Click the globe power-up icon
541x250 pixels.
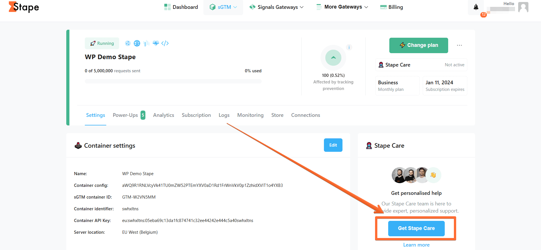[x=137, y=43]
